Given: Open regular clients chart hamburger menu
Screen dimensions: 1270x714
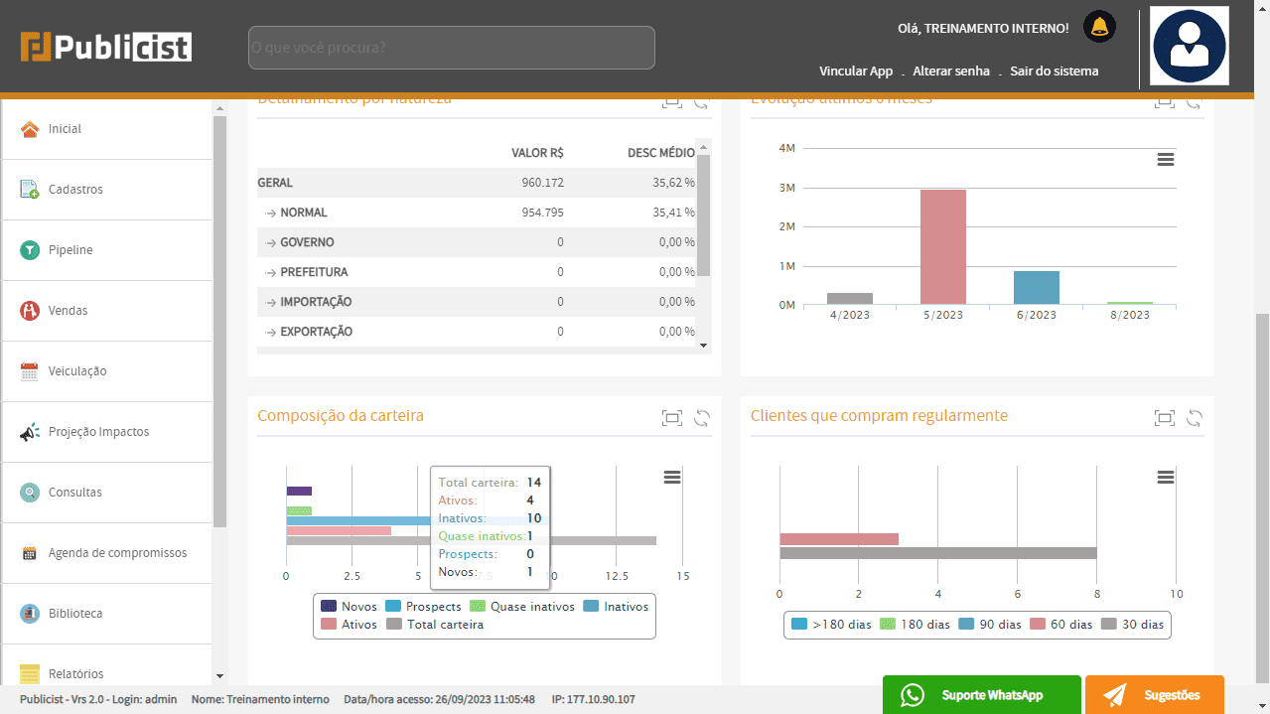Looking at the screenshot, I should point(1166,478).
